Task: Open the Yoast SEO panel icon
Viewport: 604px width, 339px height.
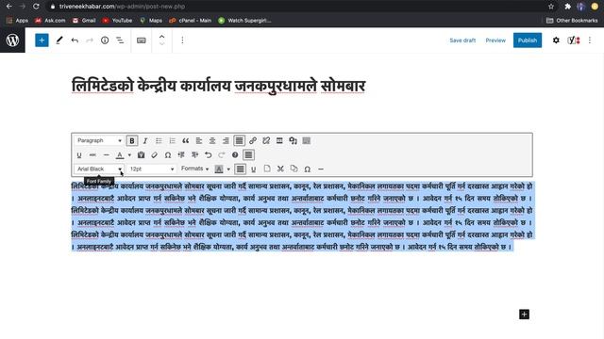Action: pyautogui.click(x=574, y=40)
